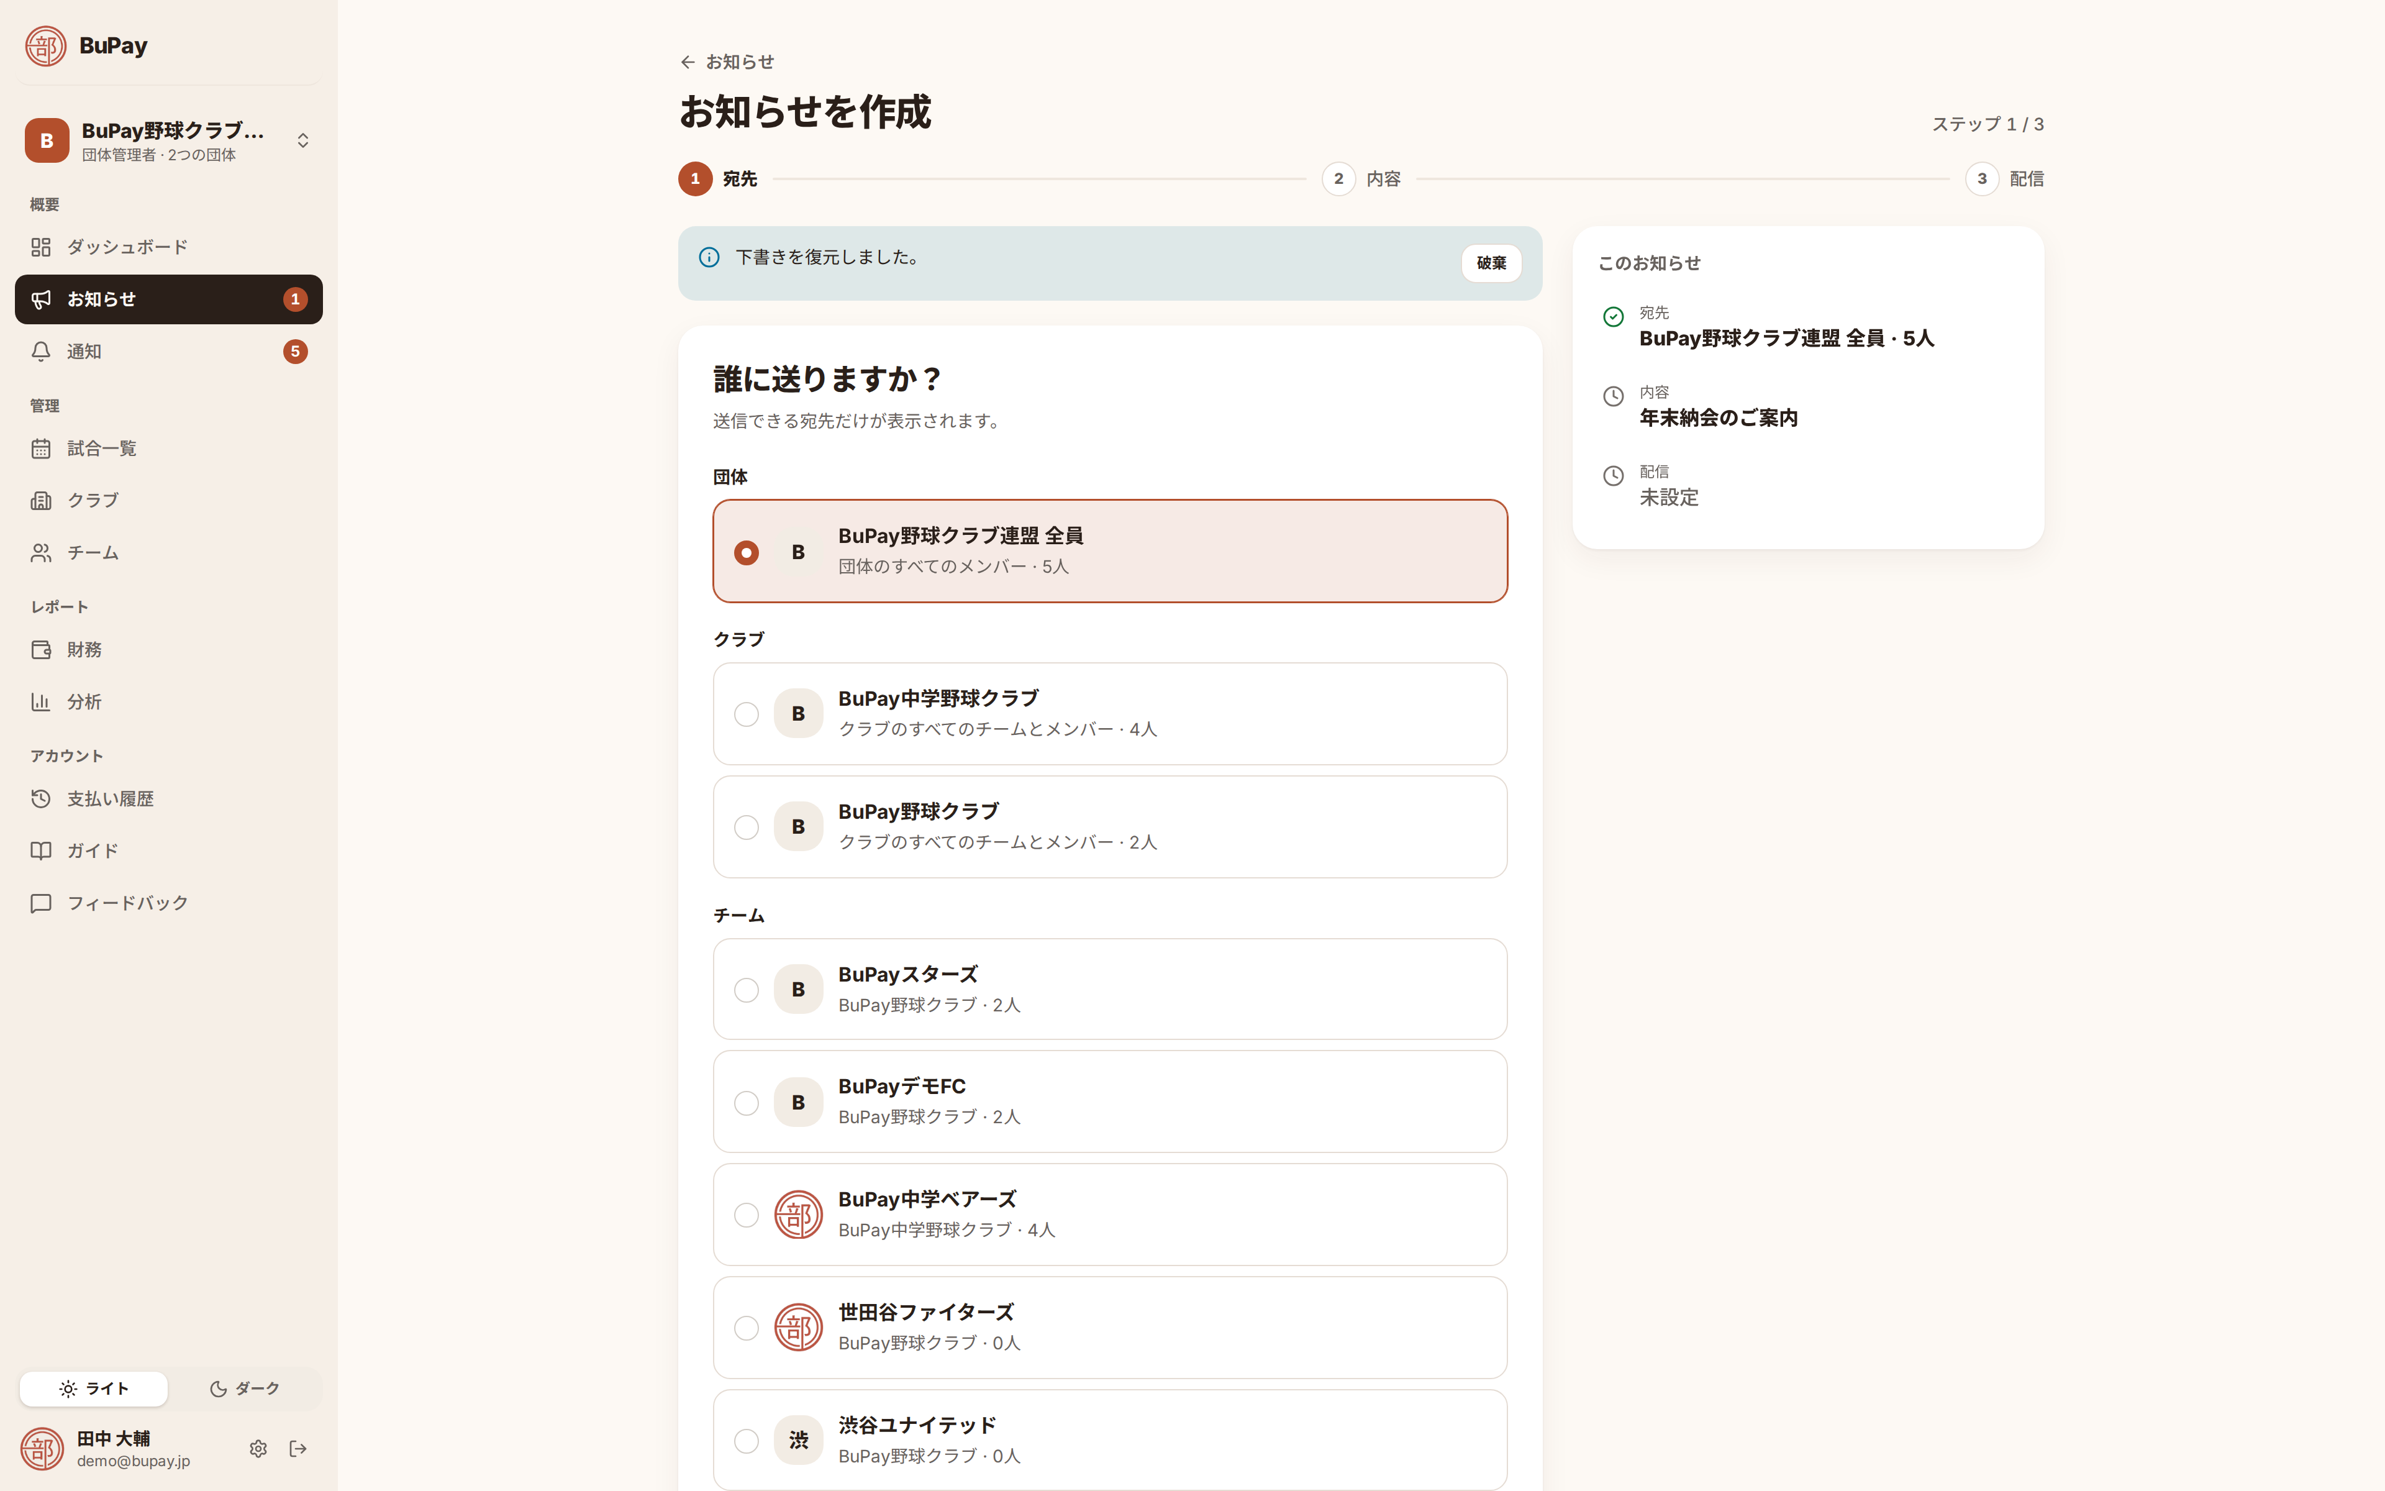Click the clock icon beside 配信 summary
The width and height of the screenshot is (2385, 1491).
[1614, 476]
